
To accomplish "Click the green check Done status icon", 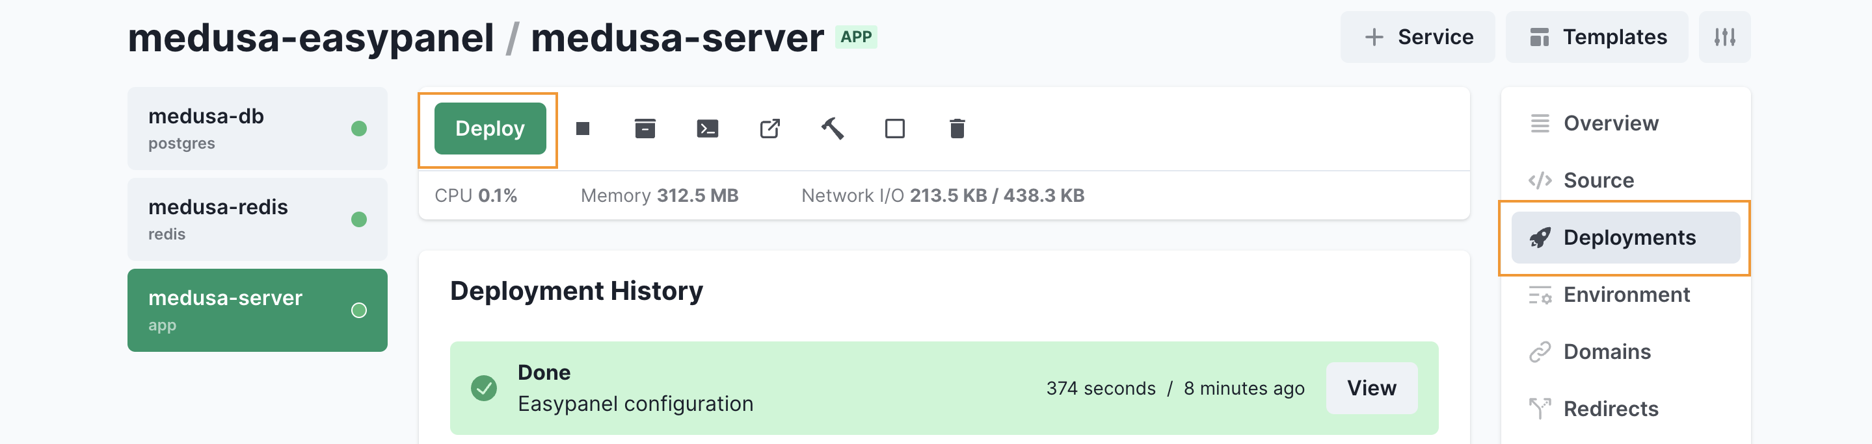I will point(483,388).
